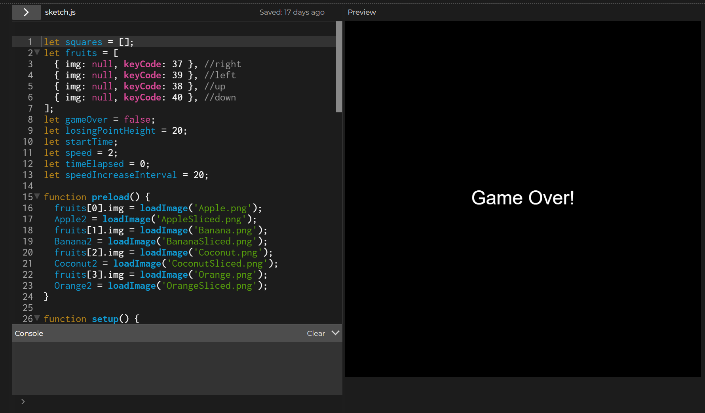The height and width of the screenshot is (413, 705).
Task: Clear the console output
Action: 315,333
